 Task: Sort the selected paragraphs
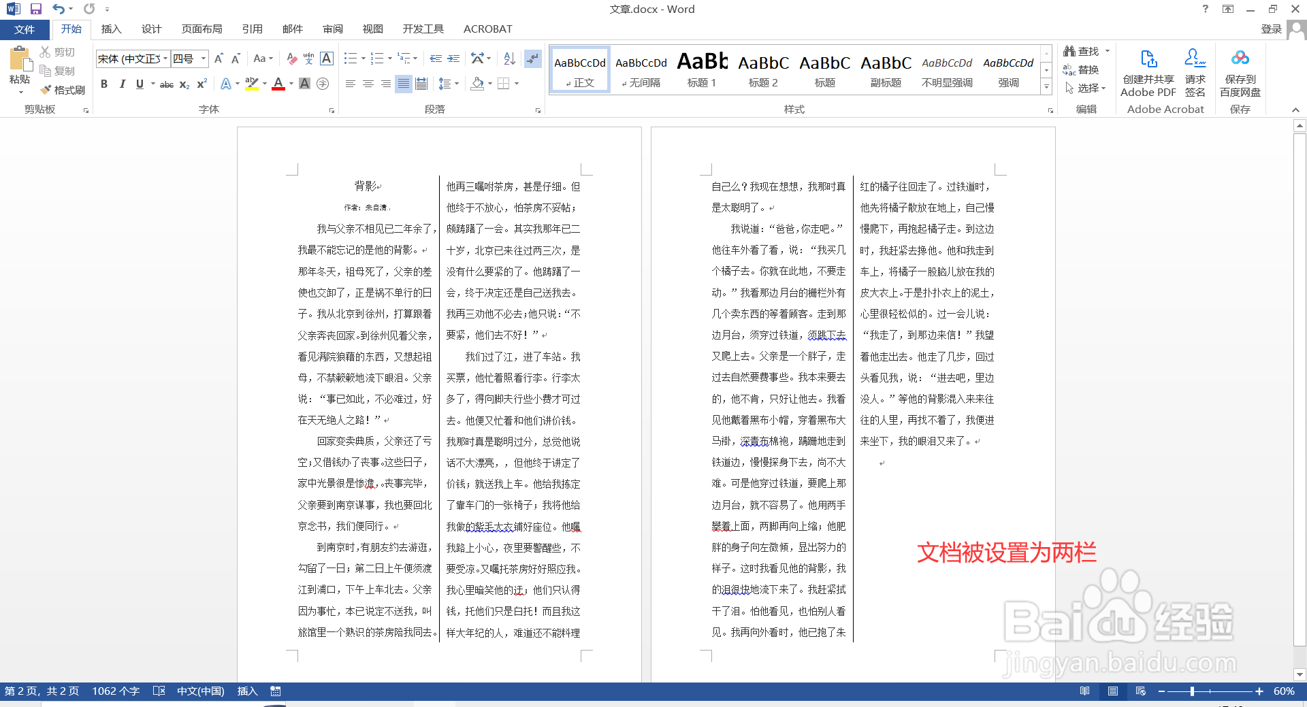tap(509, 59)
